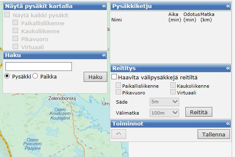Select the Pysäkki radio button
The height and width of the screenshot is (157, 235).
pyautogui.click(x=7, y=76)
